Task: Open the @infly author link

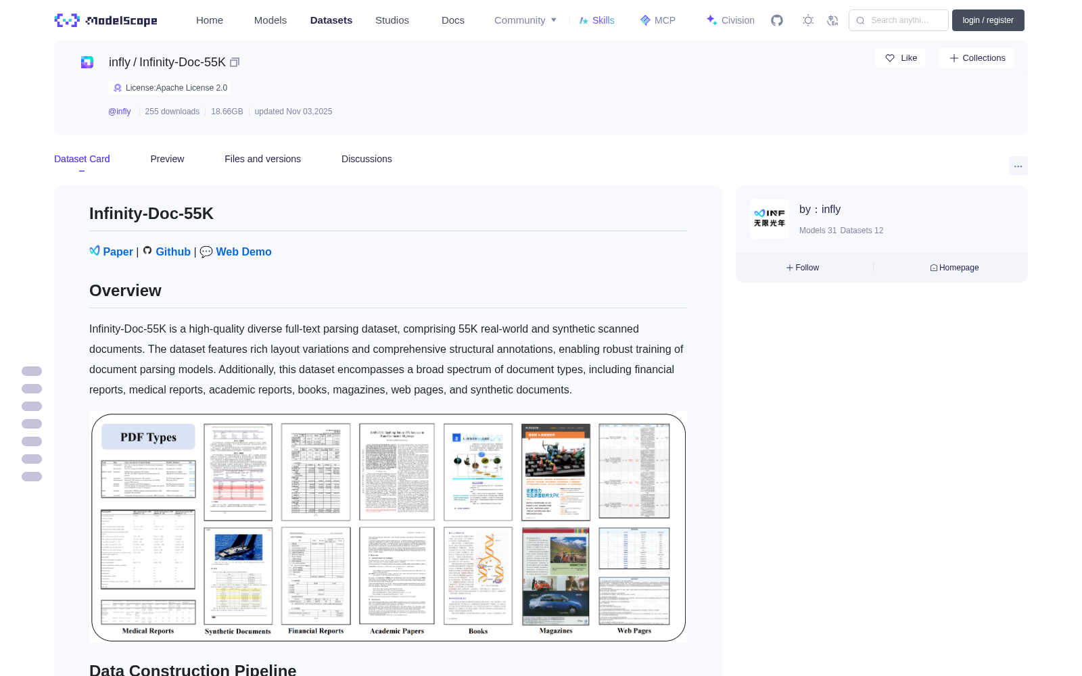Action: (x=120, y=112)
